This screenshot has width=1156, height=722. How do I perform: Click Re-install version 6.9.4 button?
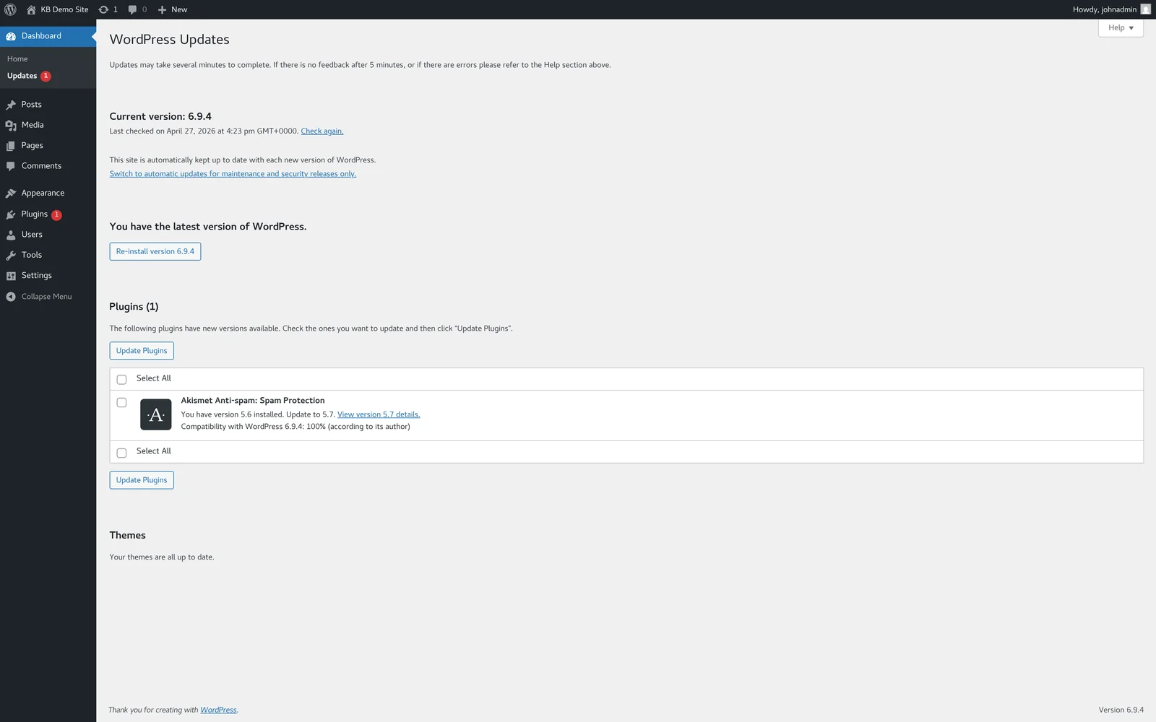tap(155, 251)
